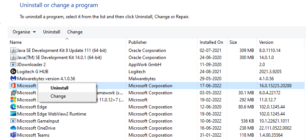Click the Java SE Development Kit 8 icon
This screenshot has width=306, height=140.
pos(13,51)
